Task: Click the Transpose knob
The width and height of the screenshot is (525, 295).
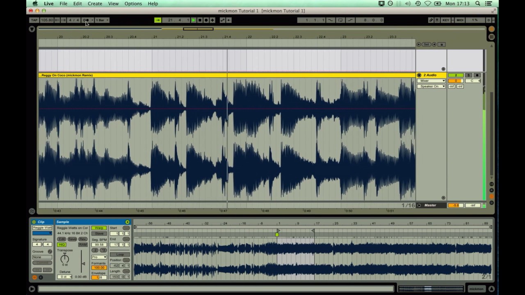Action: coord(65,259)
